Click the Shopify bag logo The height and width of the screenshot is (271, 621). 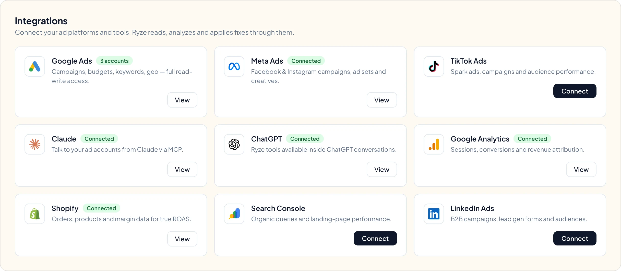click(x=35, y=214)
